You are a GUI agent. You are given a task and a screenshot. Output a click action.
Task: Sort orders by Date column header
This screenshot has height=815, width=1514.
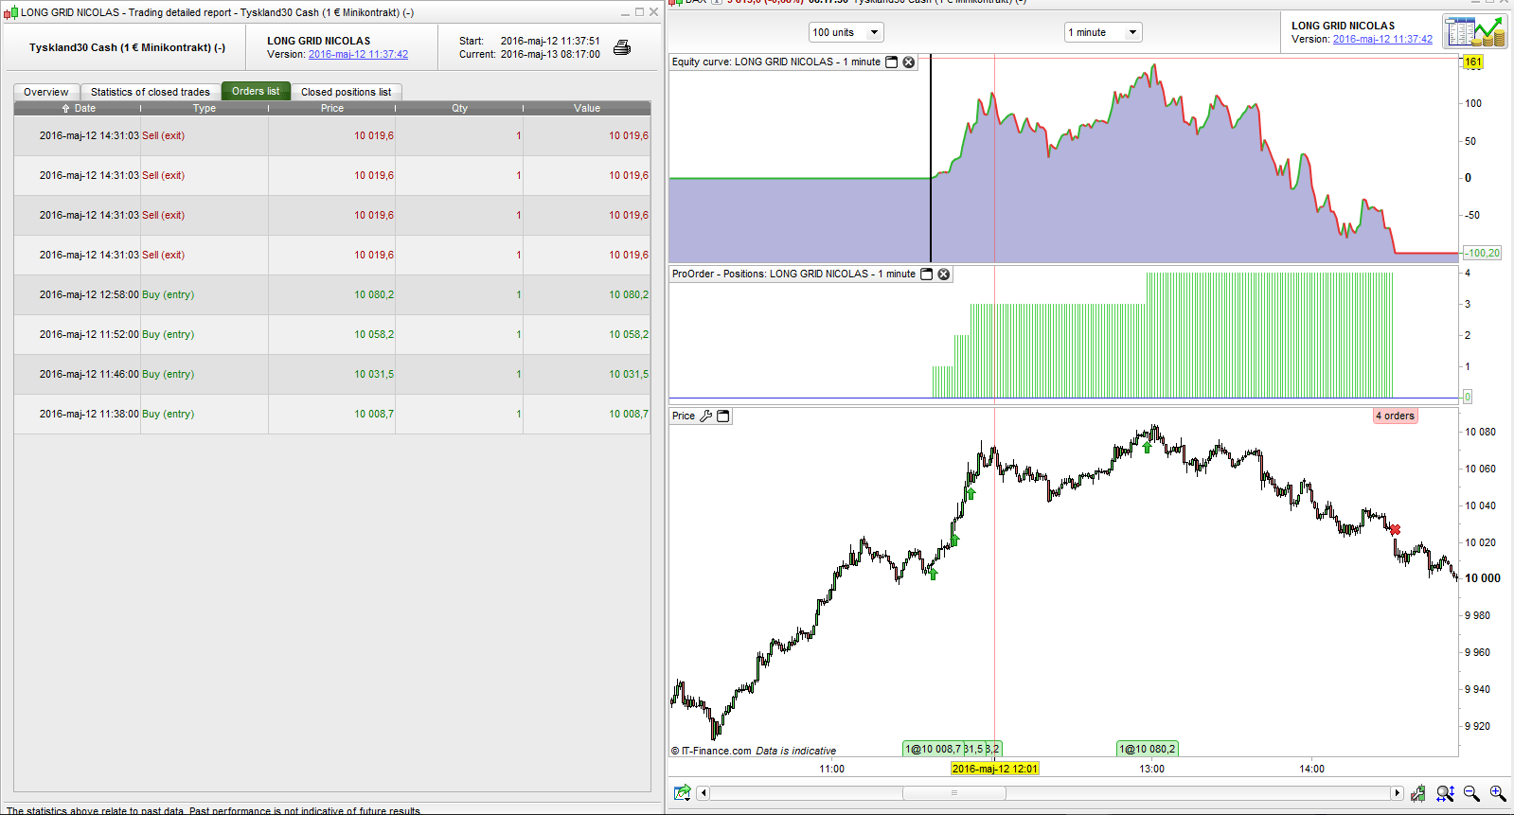[x=78, y=109]
